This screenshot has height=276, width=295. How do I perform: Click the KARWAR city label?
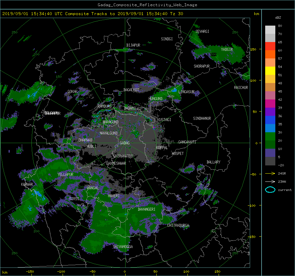point(27,184)
